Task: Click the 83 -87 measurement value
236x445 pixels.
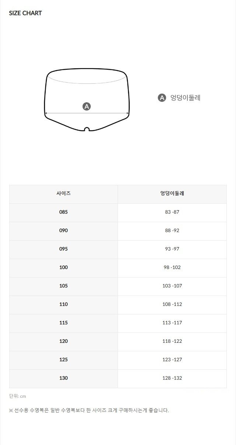Action: 172,212
